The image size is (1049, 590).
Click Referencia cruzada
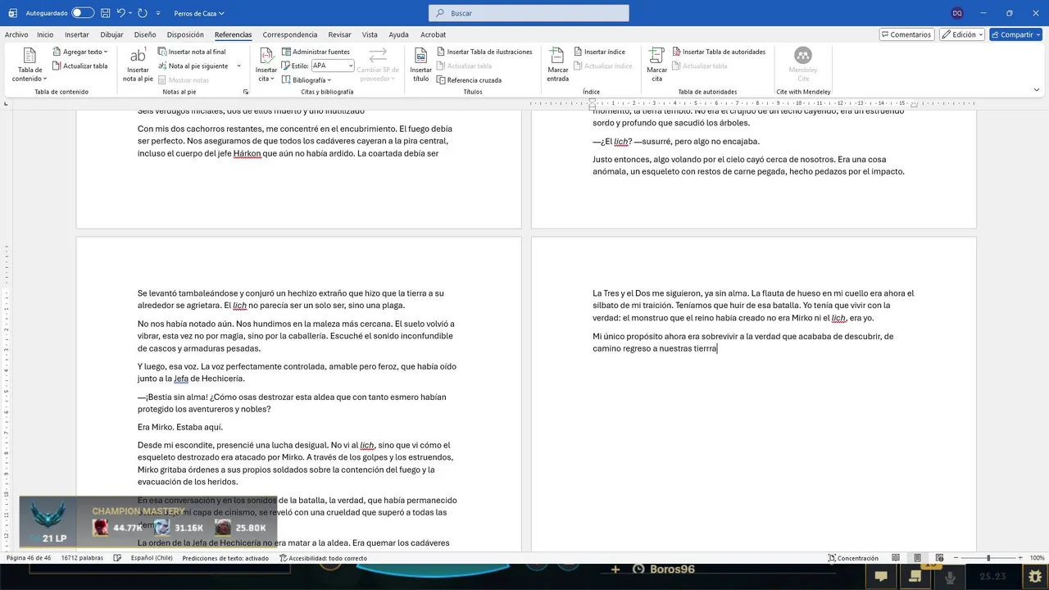469,79
